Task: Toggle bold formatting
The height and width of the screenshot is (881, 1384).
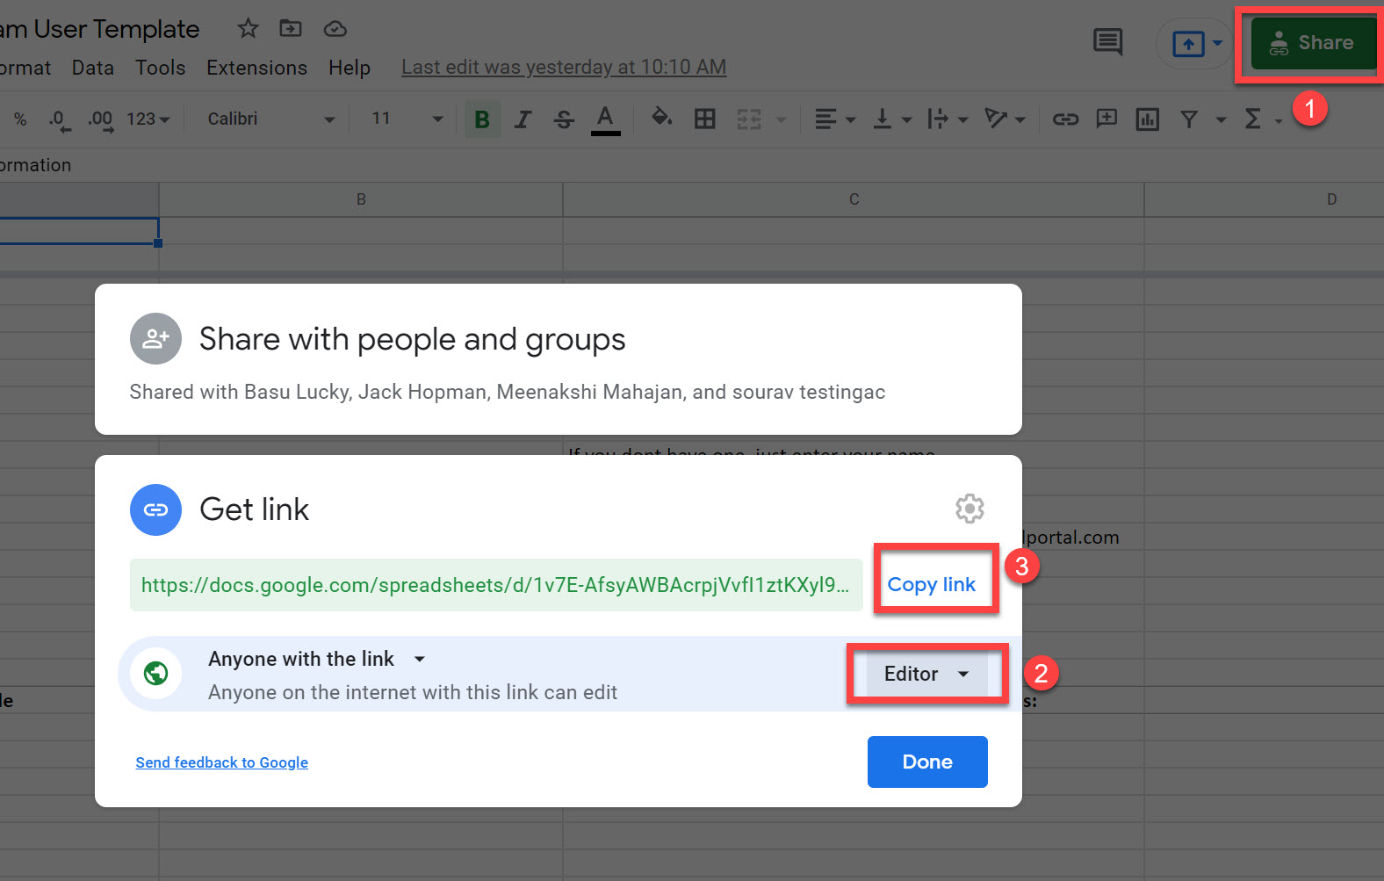Action: click(482, 119)
